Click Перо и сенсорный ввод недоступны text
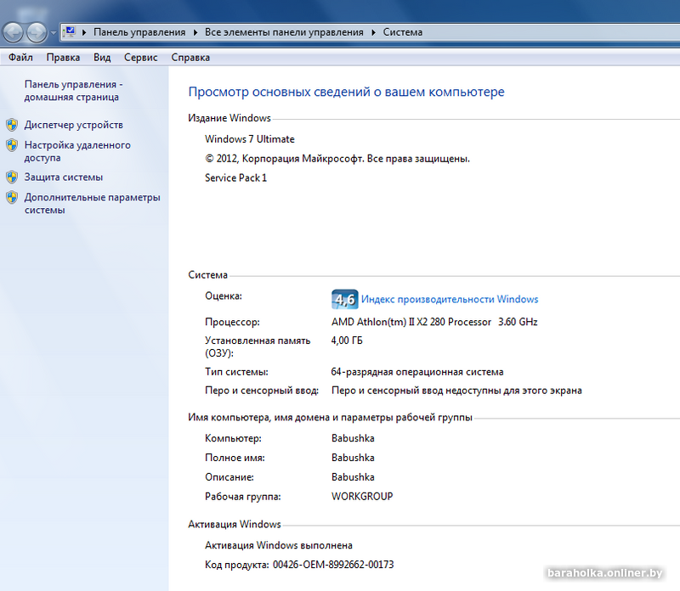Screen dimensions: 680x591 click(456, 391)
